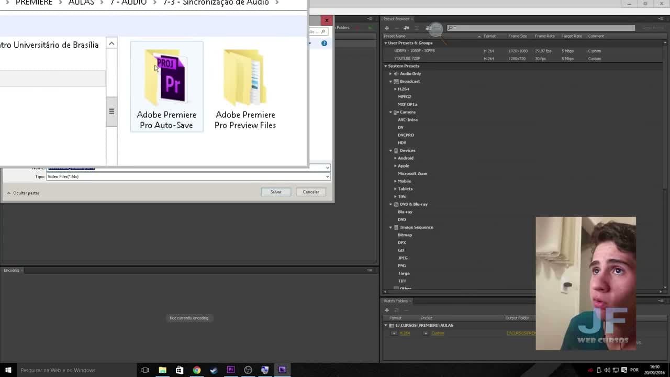
Task: Click the yellow H.264 format link in Watch Folders
Action: [x=405, y=333]
